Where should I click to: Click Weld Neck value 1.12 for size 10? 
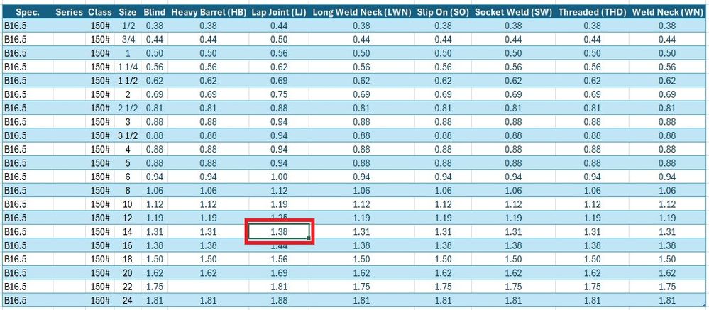[x=667, y=204]
